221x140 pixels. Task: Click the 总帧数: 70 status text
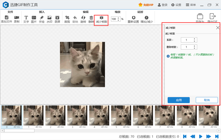127,136
